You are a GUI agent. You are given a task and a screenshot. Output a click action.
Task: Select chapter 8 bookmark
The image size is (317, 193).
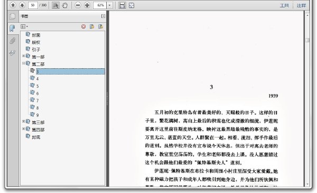pos(38,108)
